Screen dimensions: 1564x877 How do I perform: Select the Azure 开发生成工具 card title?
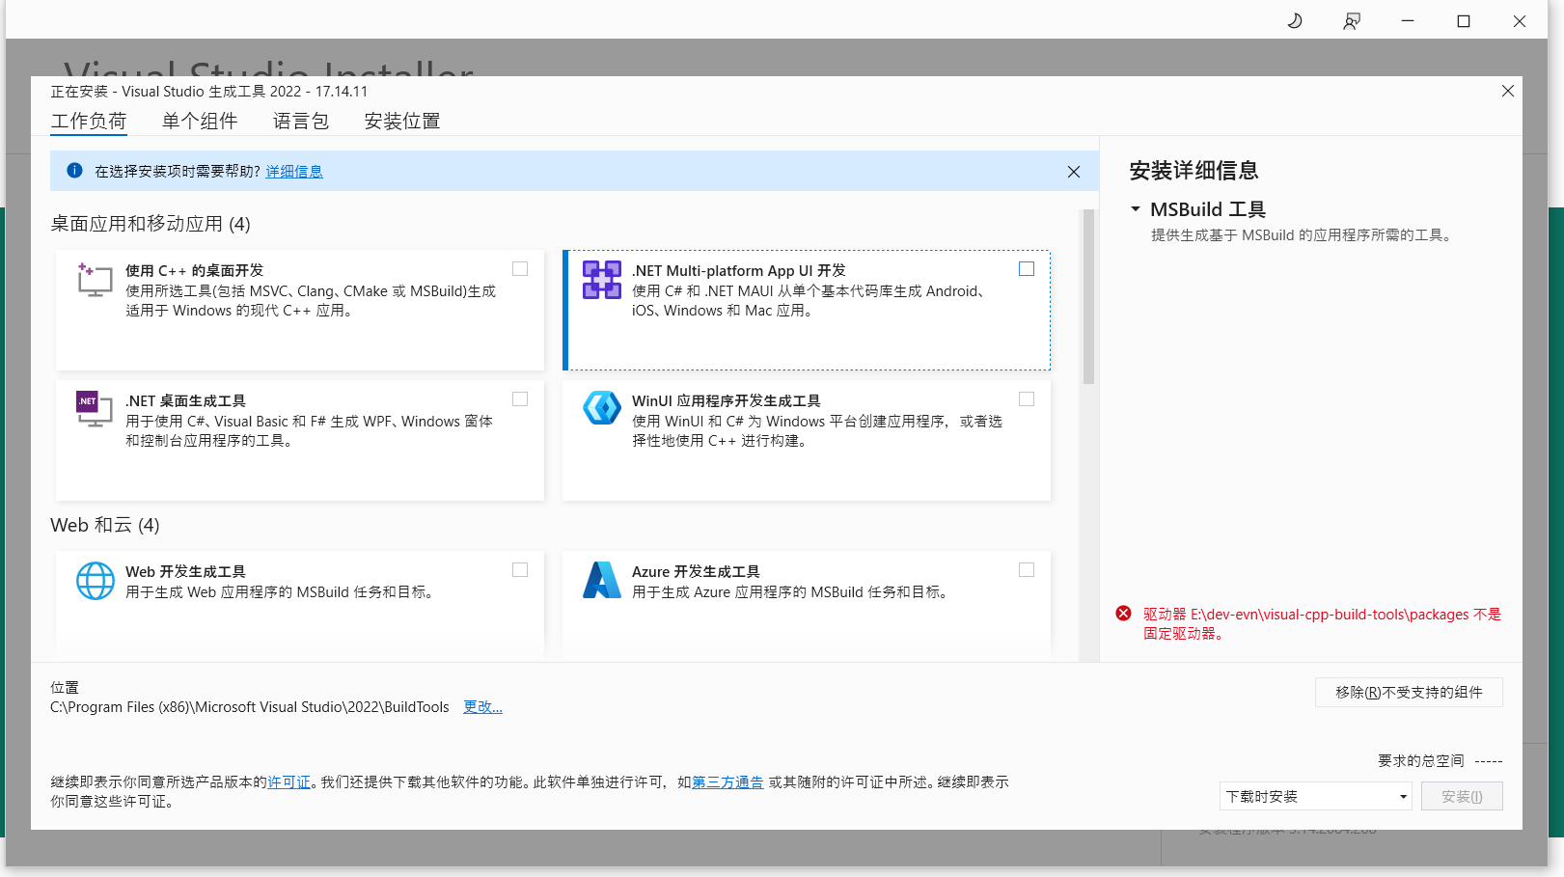tap(696, 572)
